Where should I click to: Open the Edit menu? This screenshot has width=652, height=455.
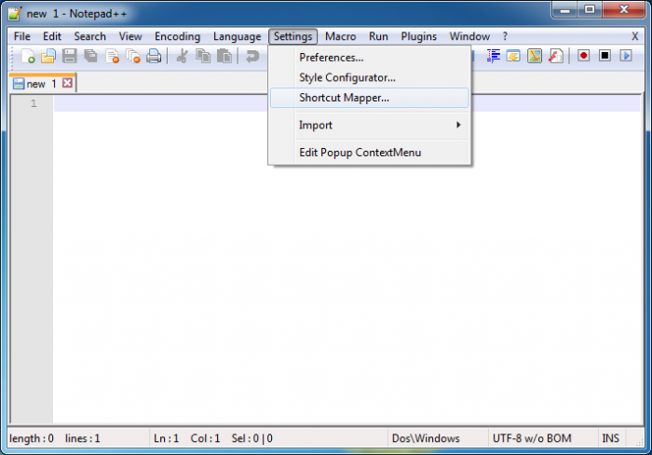tap(52, 36)
